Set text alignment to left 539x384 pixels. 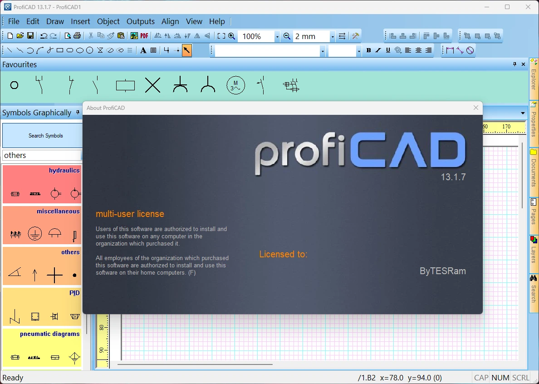(x=408, y=50)
